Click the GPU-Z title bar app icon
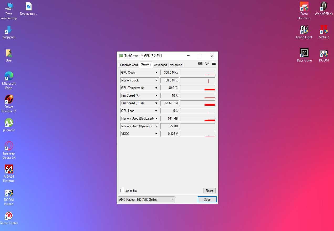 click(121, 56)
